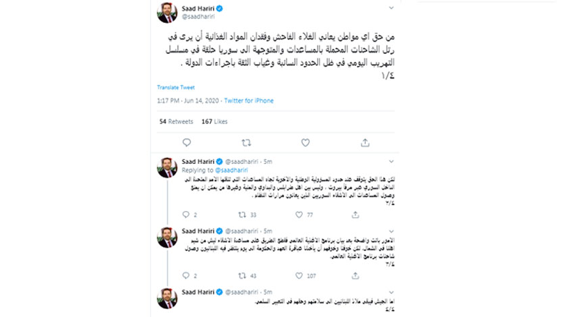Viewport: 565px width, 317px height.
Task: Expand options chevron on the 4/4 reply
Action: [391, 292]
